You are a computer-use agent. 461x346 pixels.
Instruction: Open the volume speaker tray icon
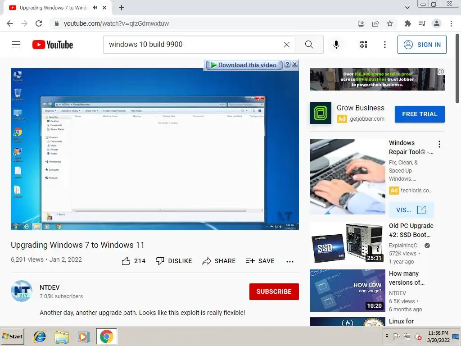(x=418, y=336)
